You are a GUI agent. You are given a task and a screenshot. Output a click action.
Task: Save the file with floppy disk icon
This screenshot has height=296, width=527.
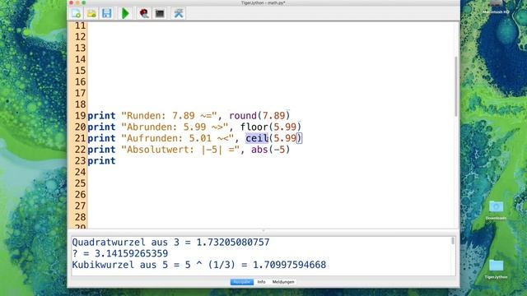(x=107, y=13)
